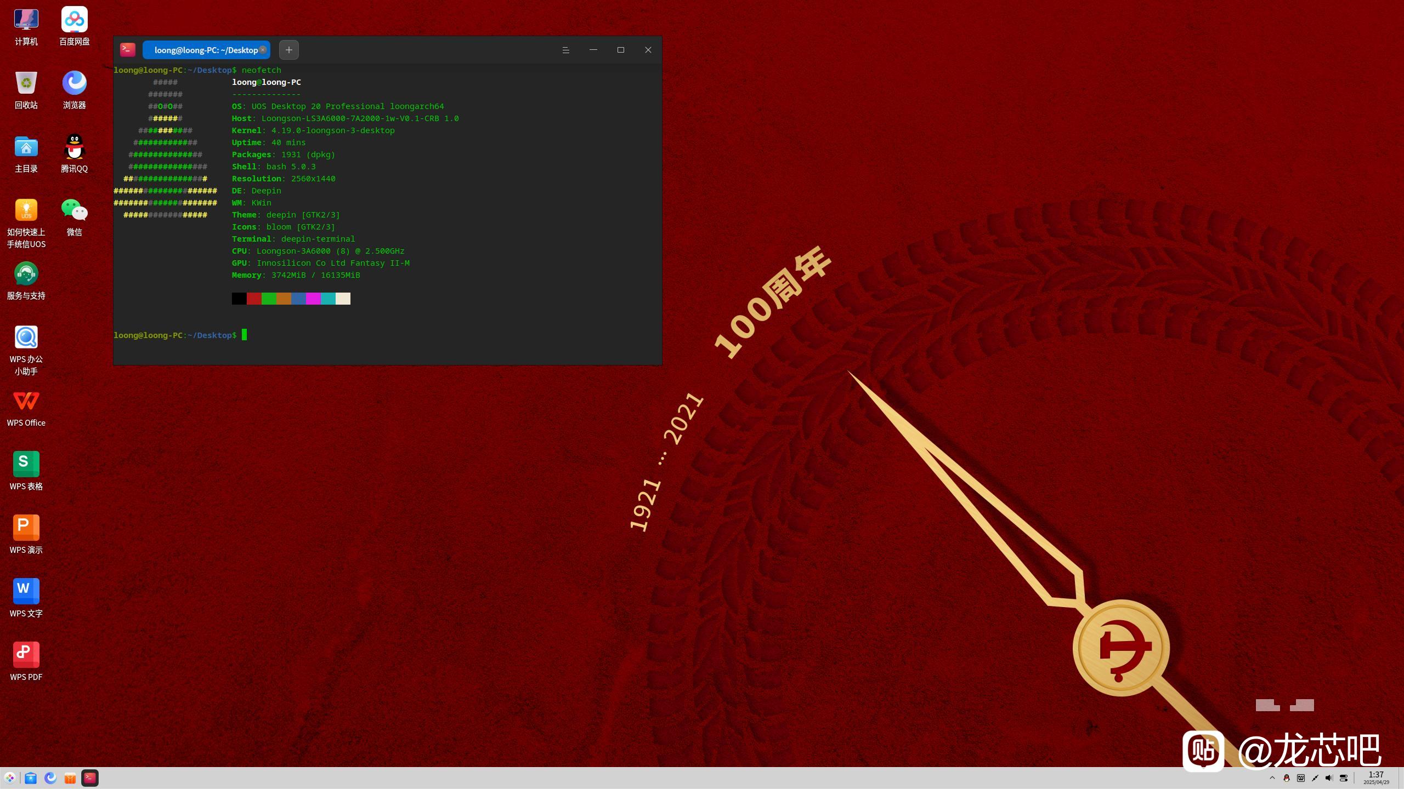
Task: Click the terminal prompt cursor line
Action: click(180, 335)
